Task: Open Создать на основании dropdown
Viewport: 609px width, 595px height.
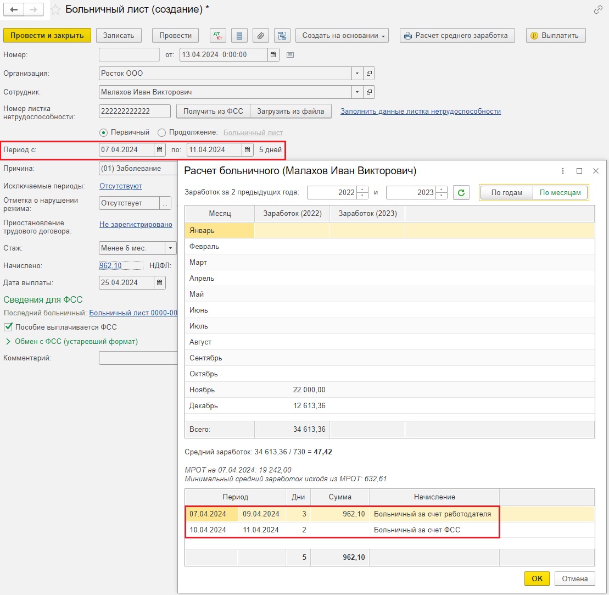Action: pyautogui.click(x=342, y=35)
